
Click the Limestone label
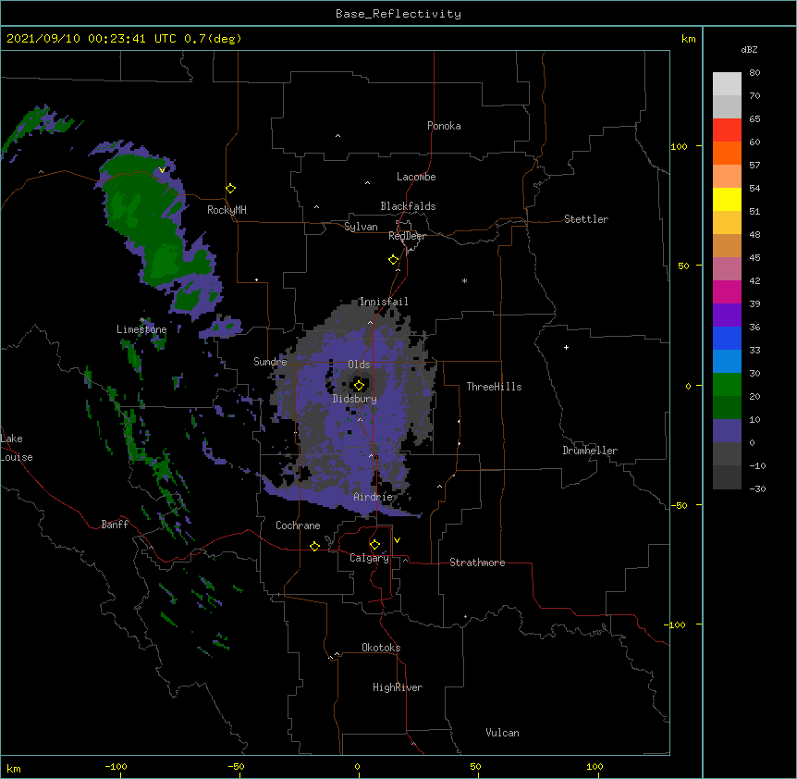(141, 329)
